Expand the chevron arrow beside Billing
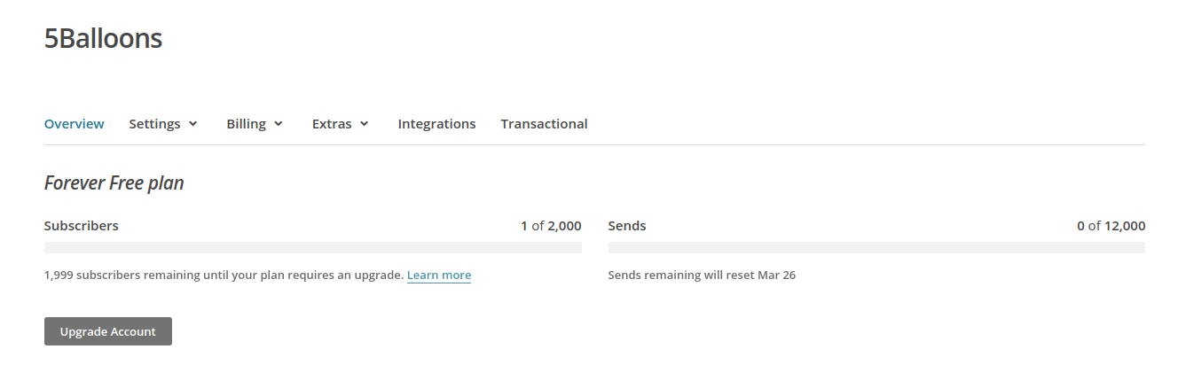1178x388 pixels. tap(279, 124)
